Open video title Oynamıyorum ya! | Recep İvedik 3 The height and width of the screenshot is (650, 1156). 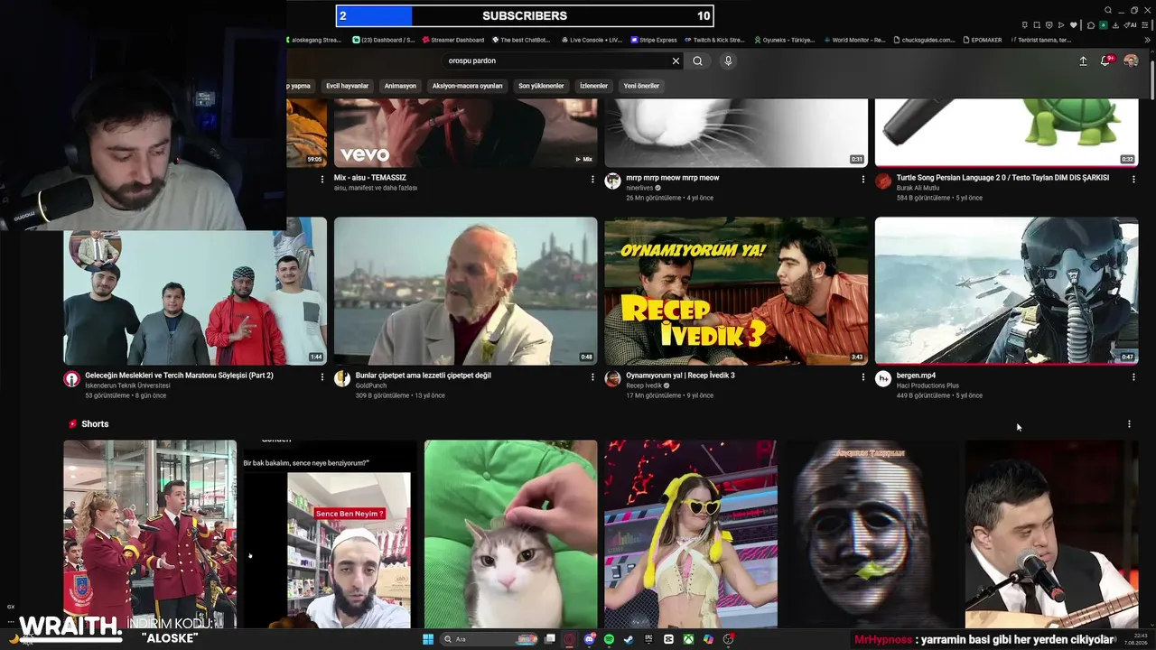(x=680, y=375)
